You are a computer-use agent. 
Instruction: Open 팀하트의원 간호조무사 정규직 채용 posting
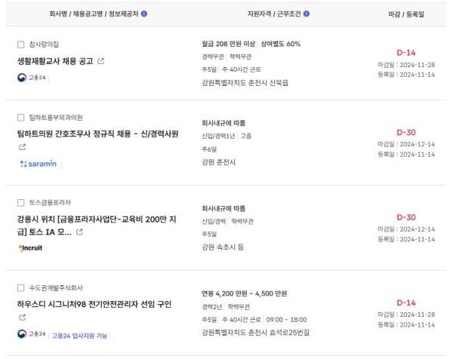(97, 133)
